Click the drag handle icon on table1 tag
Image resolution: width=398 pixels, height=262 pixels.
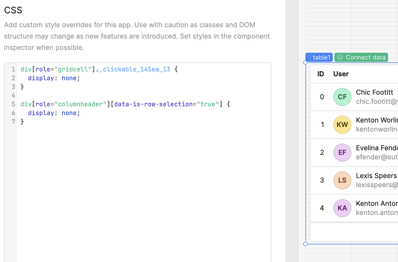click(x=309, y=57)
